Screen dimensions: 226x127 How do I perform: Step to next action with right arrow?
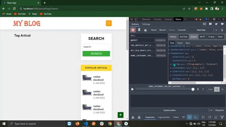click(203, 89)
